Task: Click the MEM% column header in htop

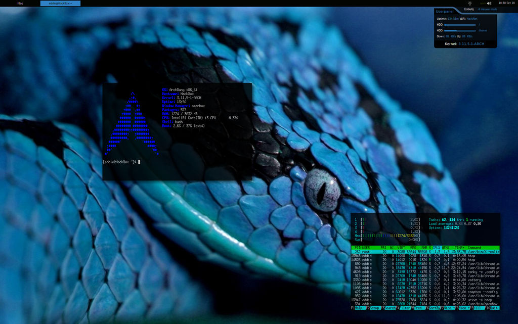Action: tap(446, 248)
